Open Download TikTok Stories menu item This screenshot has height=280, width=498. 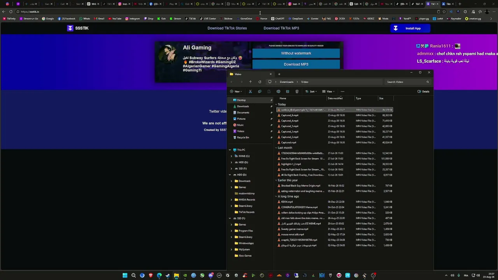227,28
